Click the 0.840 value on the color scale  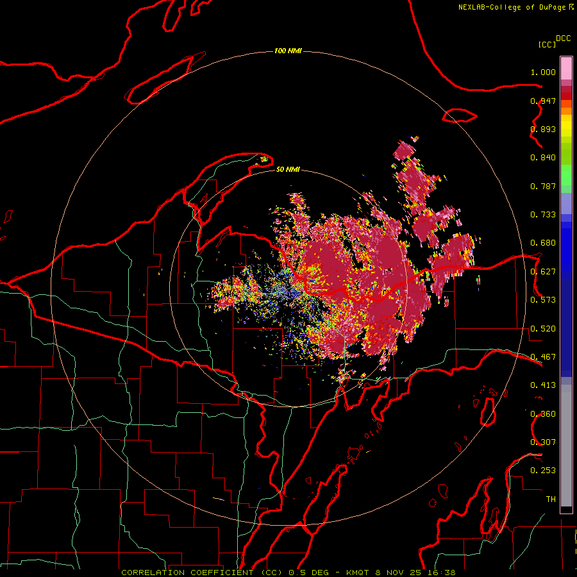point(543,158)
